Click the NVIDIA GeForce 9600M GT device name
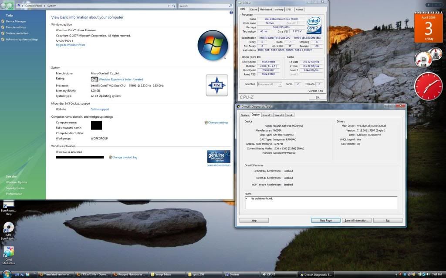Image resolution: width=446 pixels, height=278 pixels. [x=288, y=126]
